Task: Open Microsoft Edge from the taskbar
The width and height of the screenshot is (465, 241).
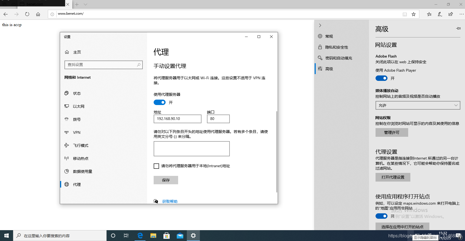Action: pyautogui.click(x=140, y=236)
